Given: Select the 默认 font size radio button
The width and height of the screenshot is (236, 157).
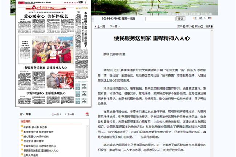Looking at the screenshot, I should 202,26.
